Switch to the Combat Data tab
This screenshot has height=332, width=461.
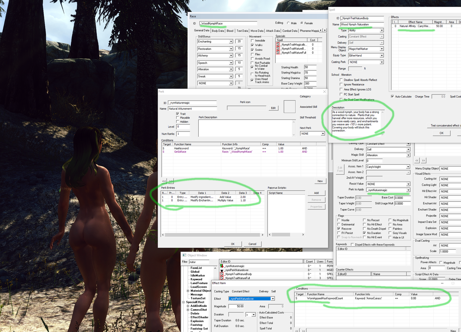(290, 31)
